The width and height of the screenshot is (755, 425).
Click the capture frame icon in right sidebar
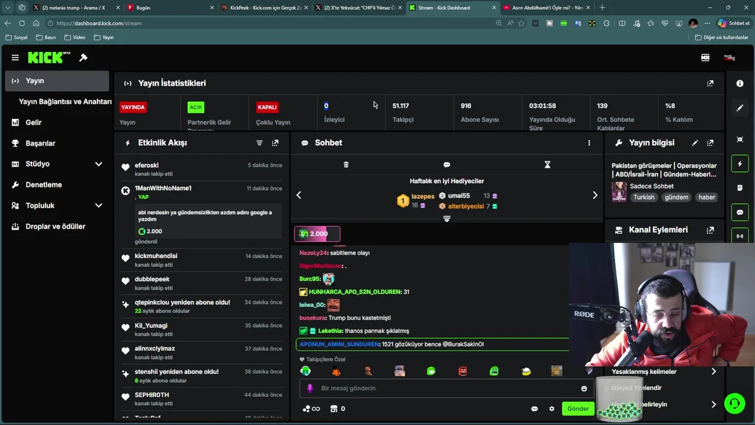tap(740, 139)
